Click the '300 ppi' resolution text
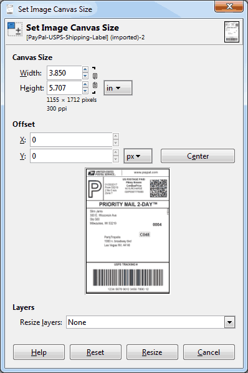Viewport: 248px width, 373px height. pos(57,109)
